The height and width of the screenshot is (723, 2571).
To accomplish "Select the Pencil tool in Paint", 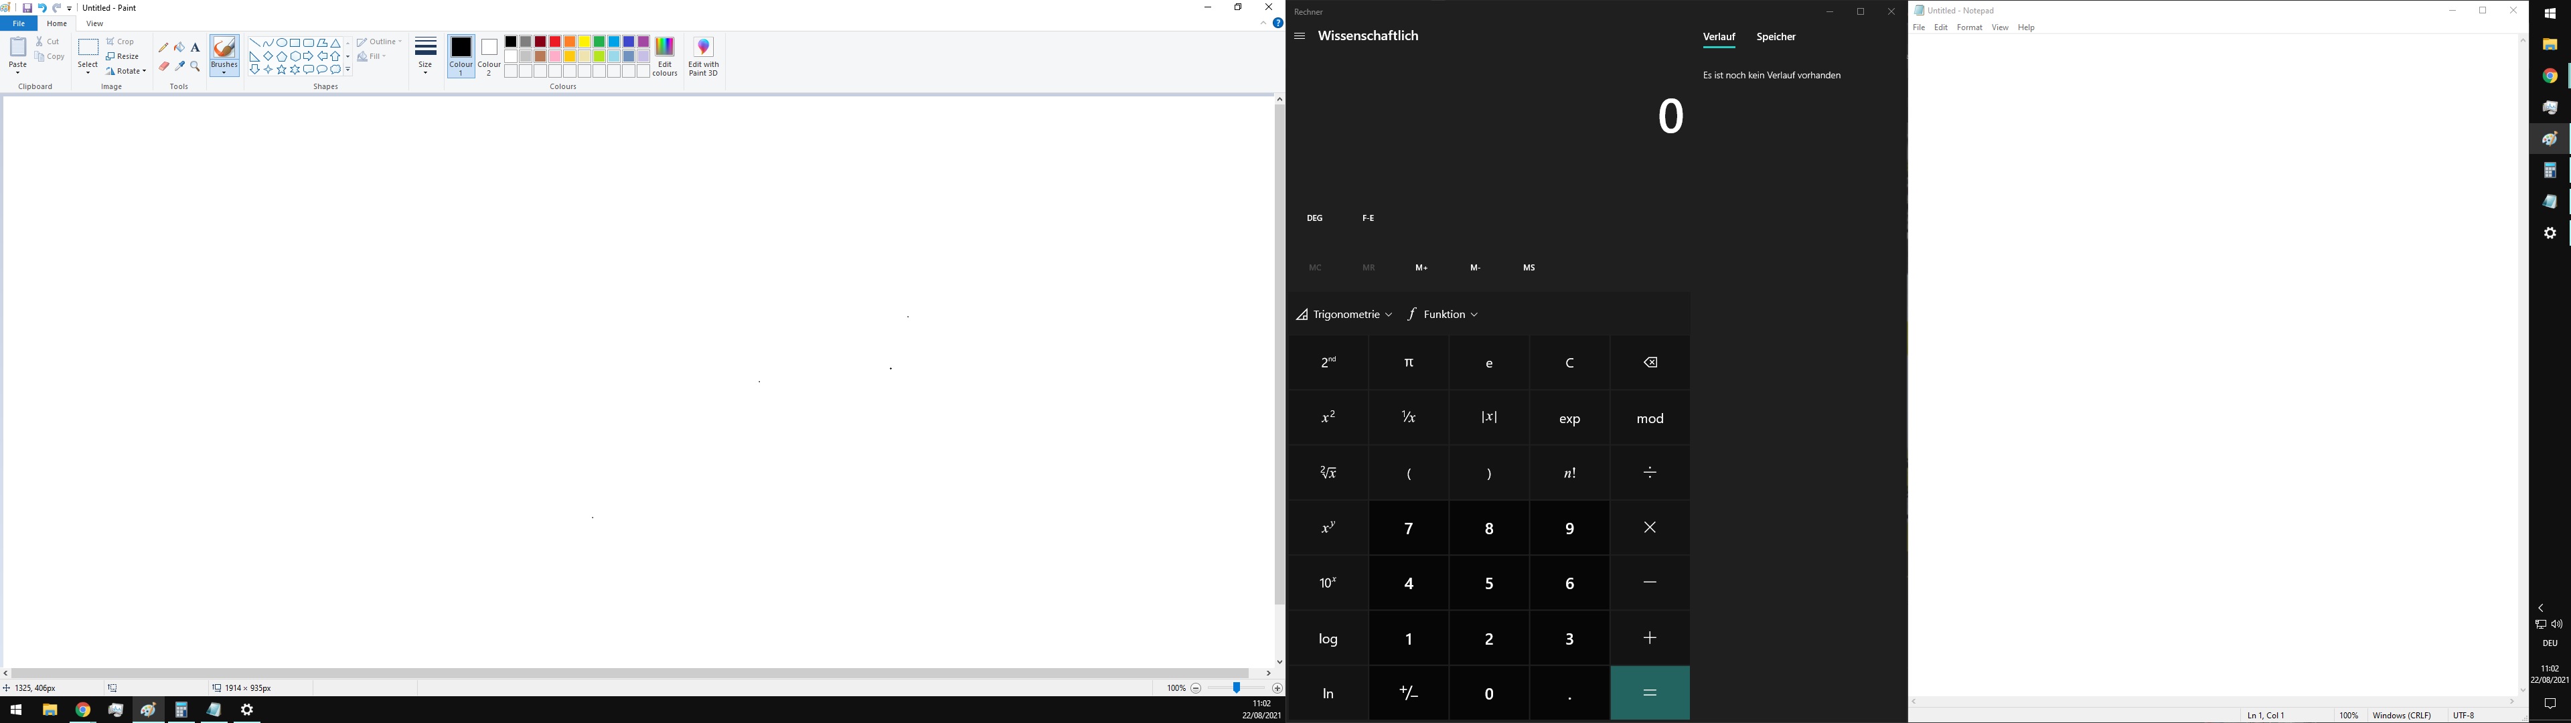I will (163, 47).
